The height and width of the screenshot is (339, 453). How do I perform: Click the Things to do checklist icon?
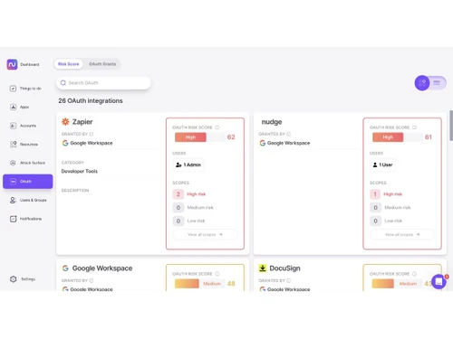point(13,89)
